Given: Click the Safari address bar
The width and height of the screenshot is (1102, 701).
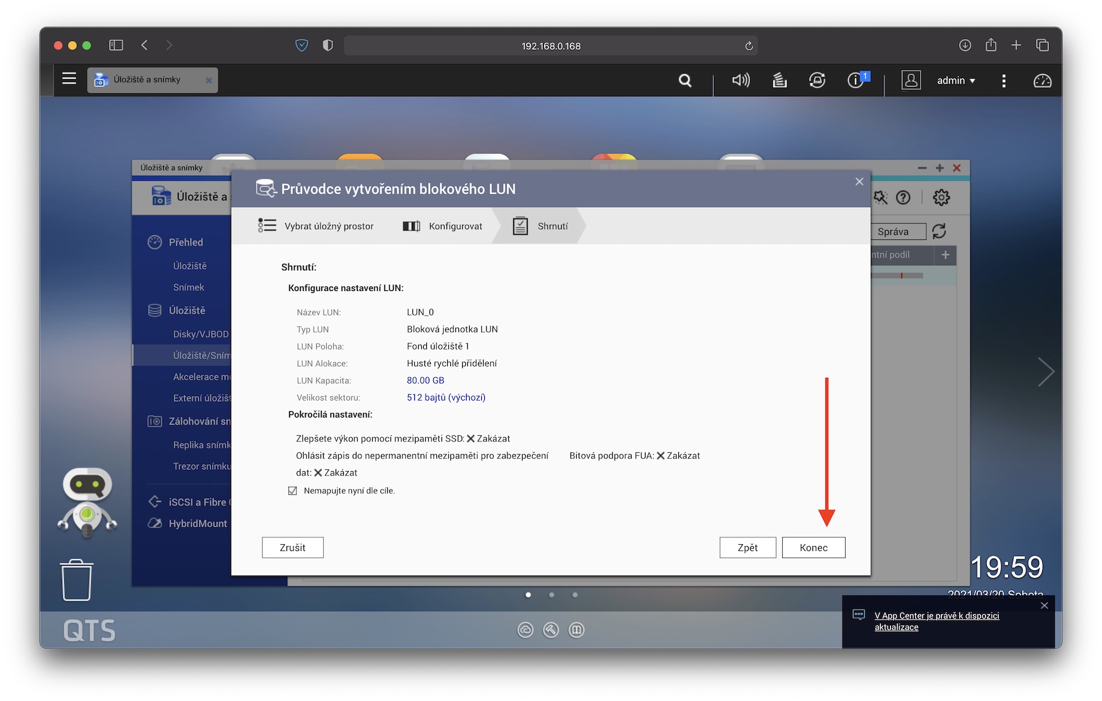Looking at the screenshot, I should click(550, 46).
